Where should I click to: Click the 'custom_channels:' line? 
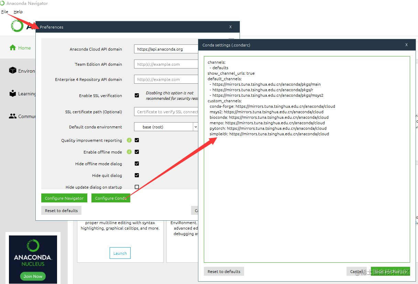[x=224, y=101]
